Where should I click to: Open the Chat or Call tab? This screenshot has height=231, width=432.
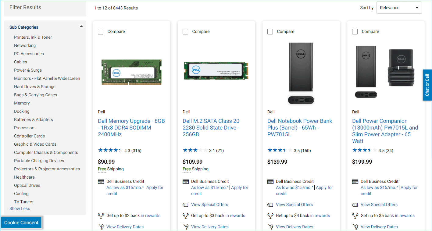(427, 85)
